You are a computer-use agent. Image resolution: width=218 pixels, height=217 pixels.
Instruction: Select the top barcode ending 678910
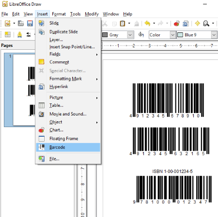167,101
